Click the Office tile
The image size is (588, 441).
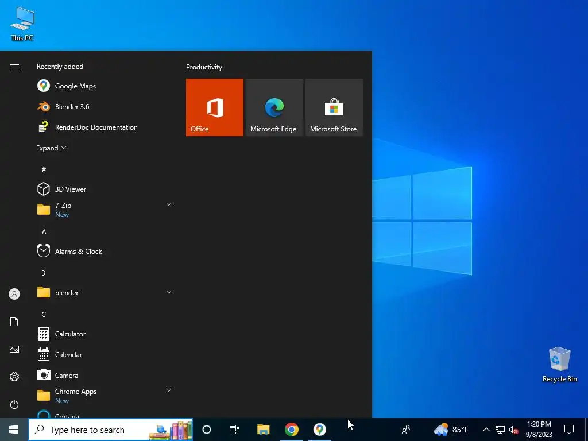click(x=215, y=107)
